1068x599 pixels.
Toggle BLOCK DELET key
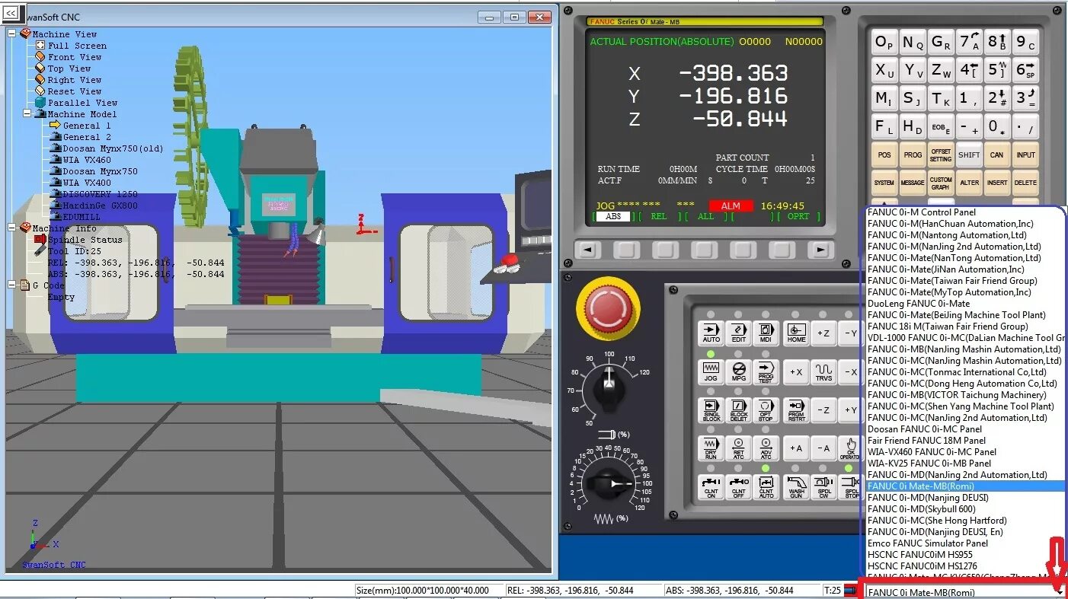tap(738, 410)
